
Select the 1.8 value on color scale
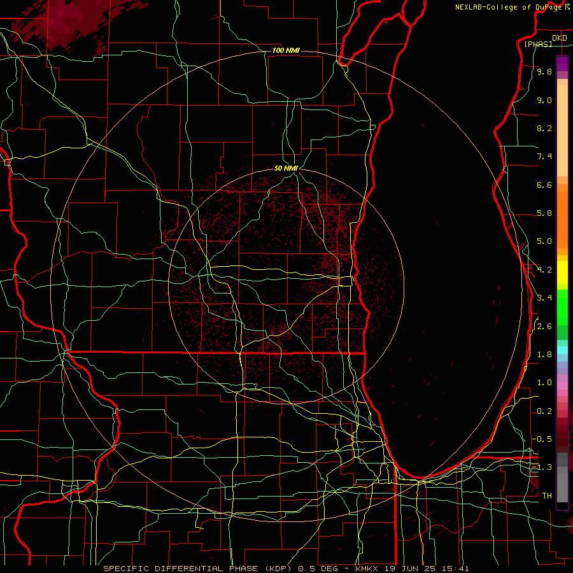544,355
